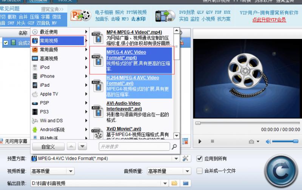The width and height of the screenshot is (302, 190).
Task: Click the PSP device icon
Action: 35,103
